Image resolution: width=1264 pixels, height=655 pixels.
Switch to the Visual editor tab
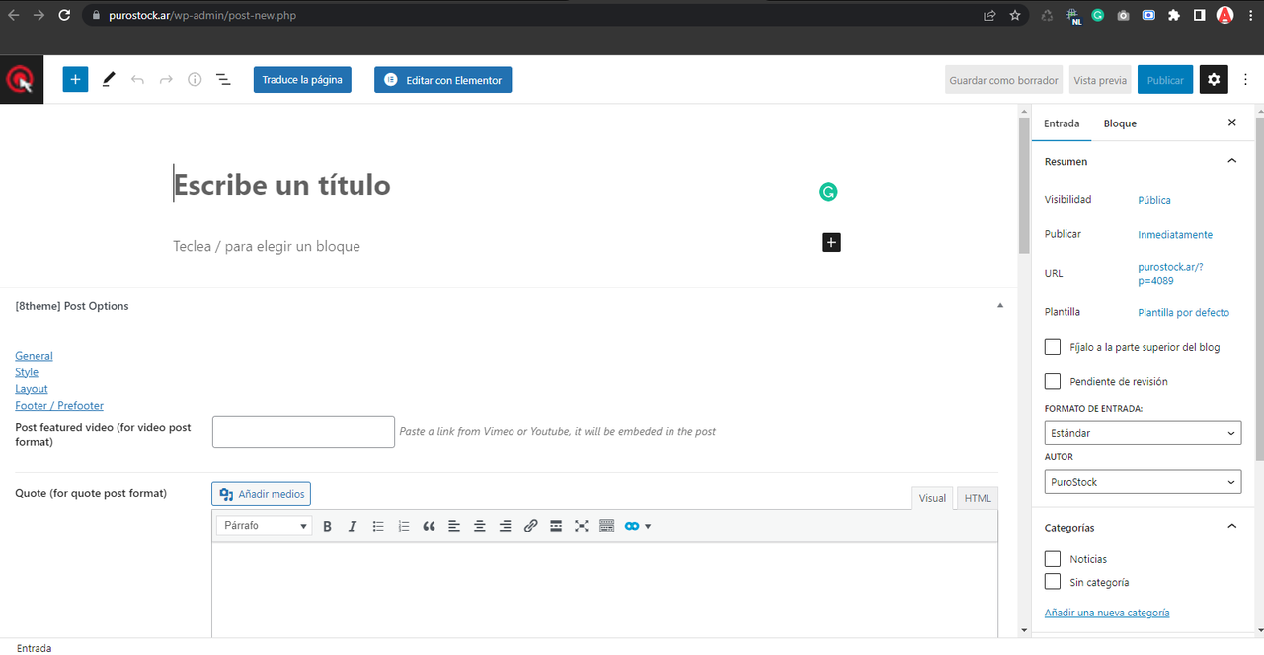[x=932, y=498]
